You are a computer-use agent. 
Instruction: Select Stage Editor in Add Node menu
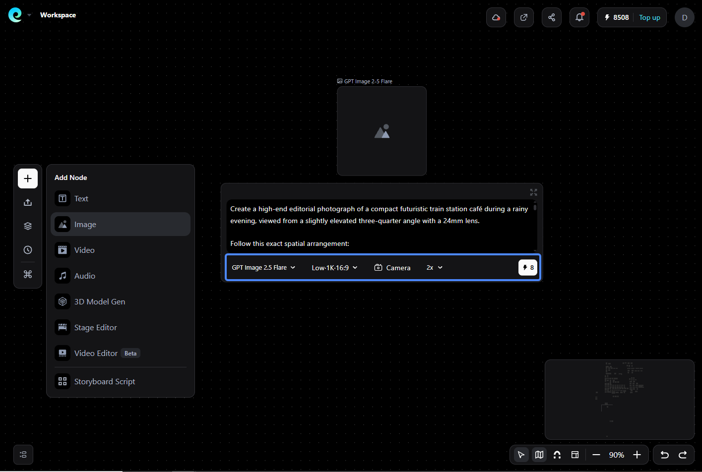coord(121,327)
